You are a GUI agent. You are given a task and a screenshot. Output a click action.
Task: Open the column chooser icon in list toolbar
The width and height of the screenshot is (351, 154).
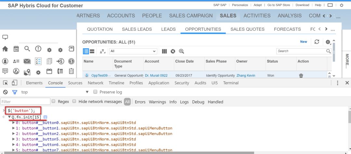[x=164, y=51]
